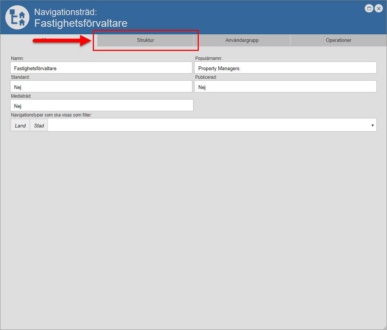The image size is (387, 330).
Task: Select the Stad filter tag
Action: 39,125
